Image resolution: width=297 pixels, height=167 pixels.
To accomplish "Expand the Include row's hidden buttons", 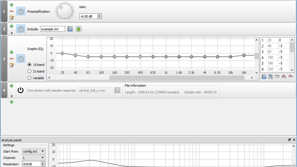I will tap(12, 33).
